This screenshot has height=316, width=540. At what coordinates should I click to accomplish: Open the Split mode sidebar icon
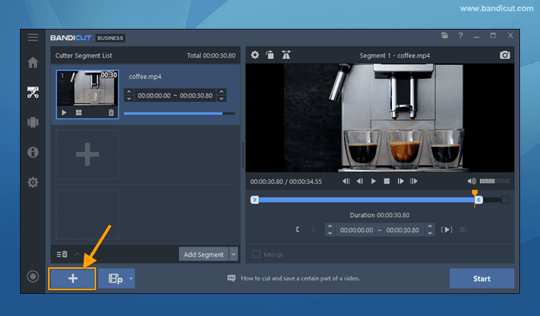tap(33, 122)
